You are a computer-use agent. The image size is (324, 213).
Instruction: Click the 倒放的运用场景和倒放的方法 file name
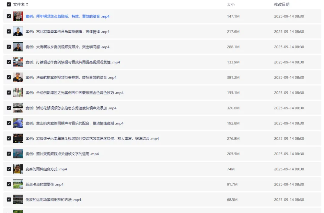coord(53,200)
